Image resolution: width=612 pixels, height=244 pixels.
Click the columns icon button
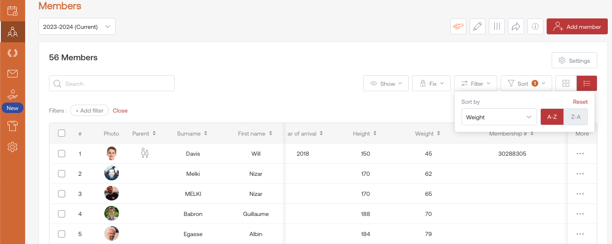pos(497,26)
